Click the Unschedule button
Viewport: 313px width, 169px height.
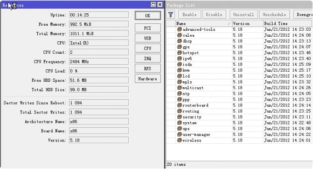(274, 15)
